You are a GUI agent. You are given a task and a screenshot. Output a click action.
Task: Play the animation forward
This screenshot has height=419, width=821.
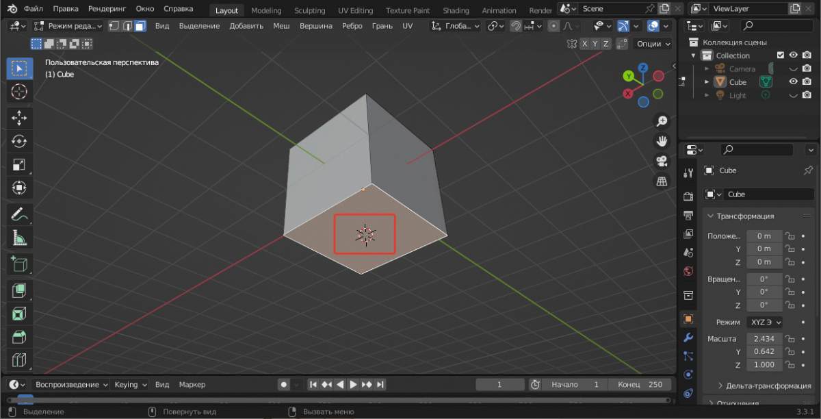[353, 385]
